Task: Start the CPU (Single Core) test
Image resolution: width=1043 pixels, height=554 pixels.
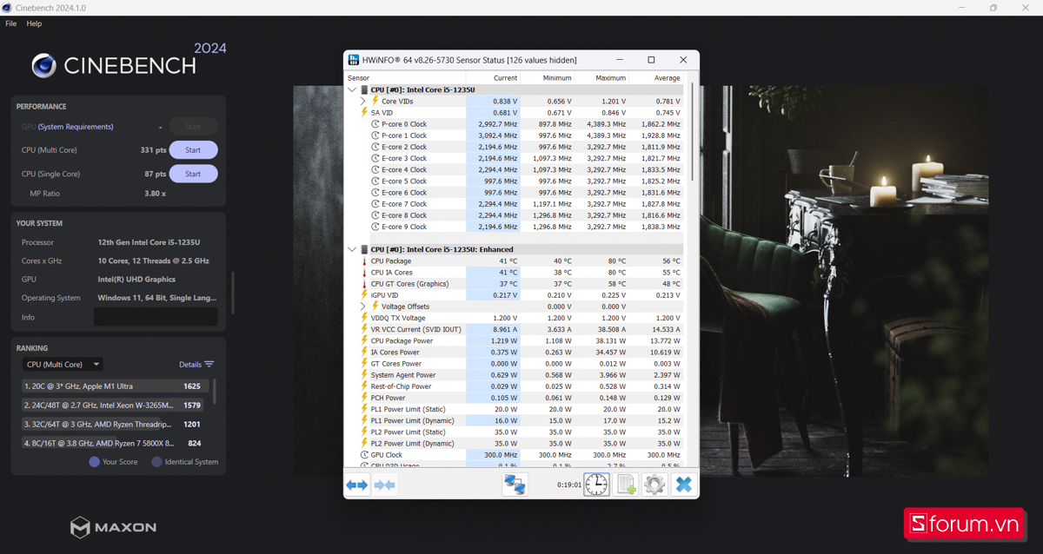Action: [x=193, y=174]
